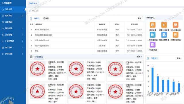Image resolution: width=184 pixels, height=104 pixels.
Task: Click the 印信主页 breadcrumb text
Action: point(35,11)
